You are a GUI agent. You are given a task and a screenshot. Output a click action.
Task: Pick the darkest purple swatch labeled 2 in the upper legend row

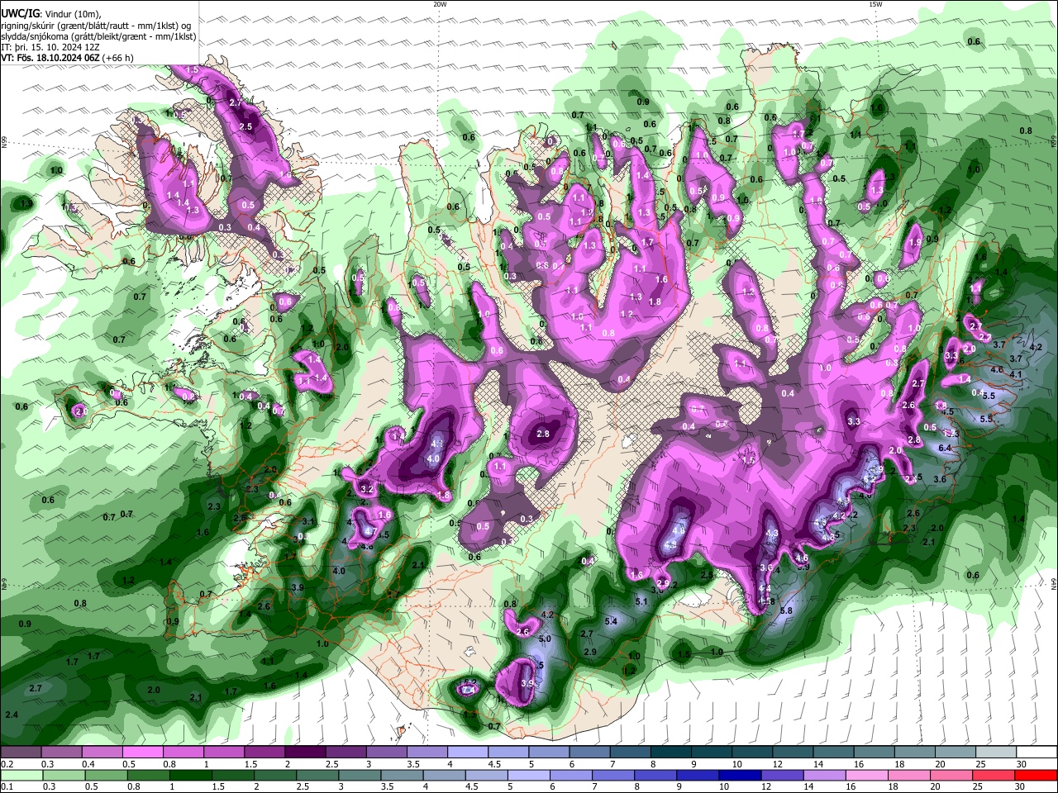[x=304, y=753]
